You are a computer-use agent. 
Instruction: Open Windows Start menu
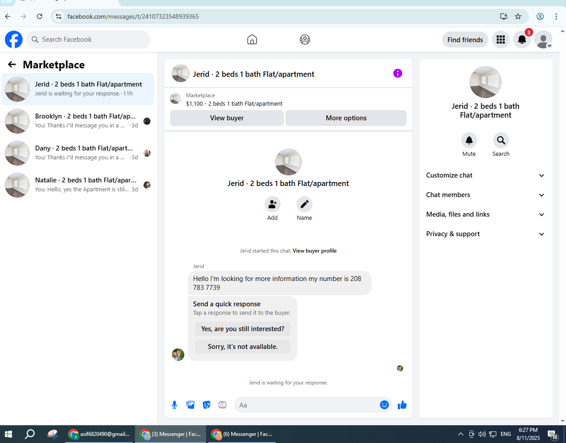point(8,434)
